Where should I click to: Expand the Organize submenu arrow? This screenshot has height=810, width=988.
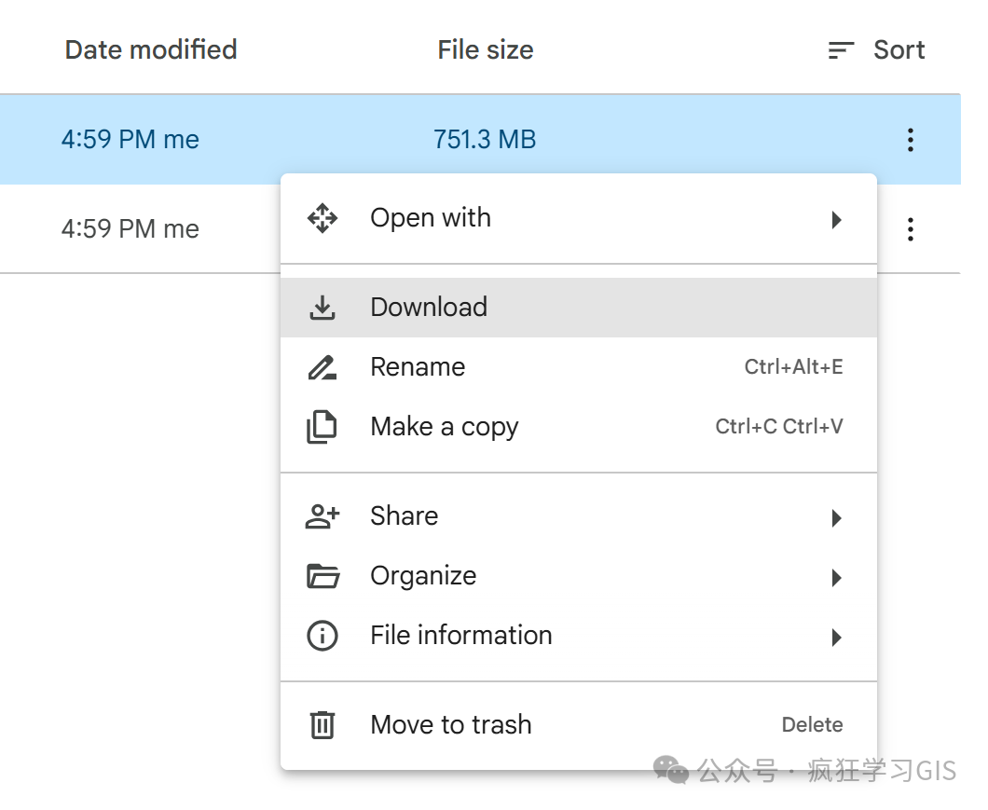836,578
